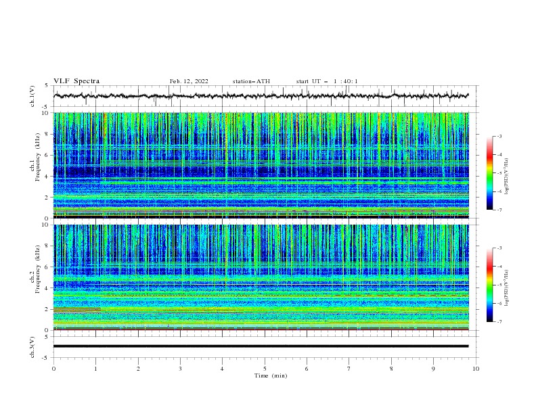Click the ch.1 spectrogram panel
This screenshot has width=536, height=414.
click(261, 165)
